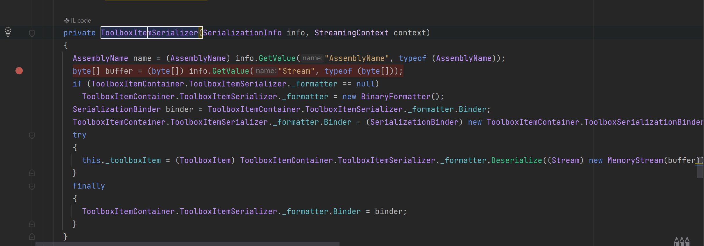Click the pencil icons at bottom right

coord(682,241)
